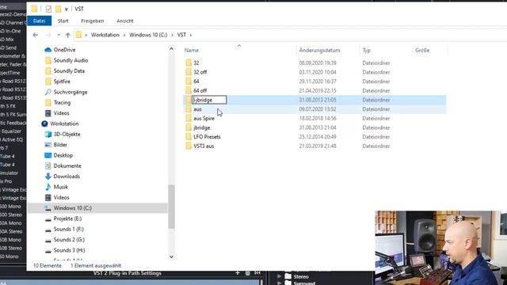Screen dimensions: 507x285
Task: Expand chevron after Windows 10 (C:) breadcrumb
Action: tap(172, 35)
